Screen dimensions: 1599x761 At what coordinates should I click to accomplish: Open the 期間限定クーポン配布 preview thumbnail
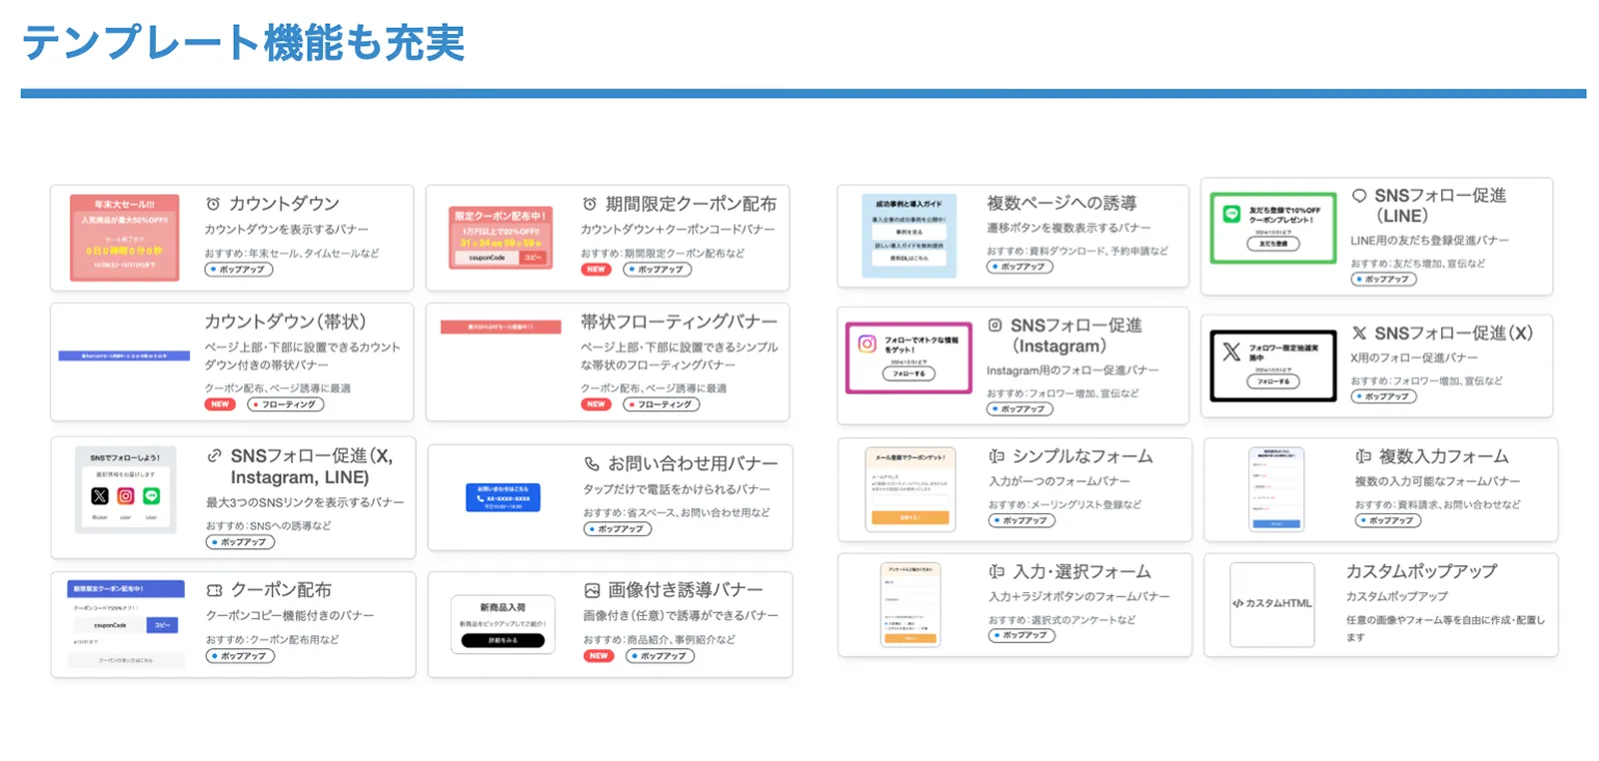[x=500, y=238]
